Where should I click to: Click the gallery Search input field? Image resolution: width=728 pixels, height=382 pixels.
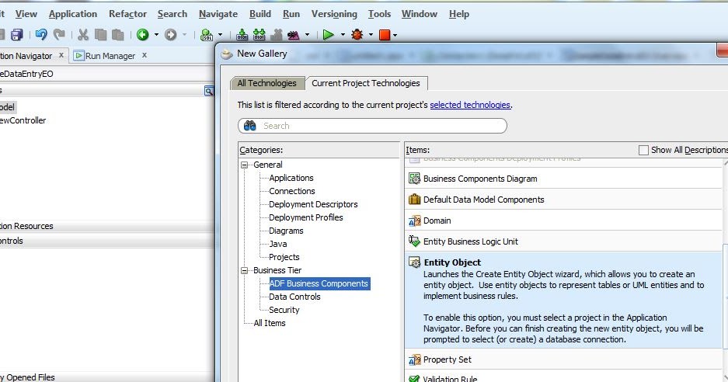tap(372, 126)
